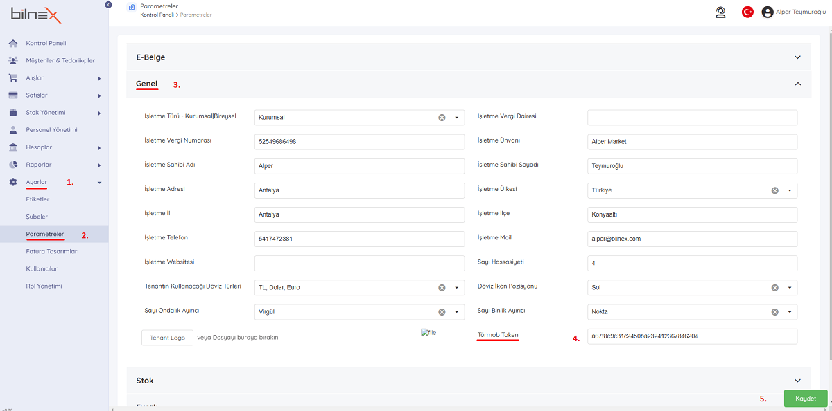Click the Tenant Logo upload button
832x411 pixels.
(167, 338)
